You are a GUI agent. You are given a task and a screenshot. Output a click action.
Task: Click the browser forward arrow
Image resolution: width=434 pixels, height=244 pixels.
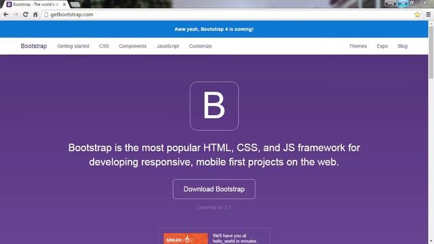pyautogui.click(x=16, y=14)
